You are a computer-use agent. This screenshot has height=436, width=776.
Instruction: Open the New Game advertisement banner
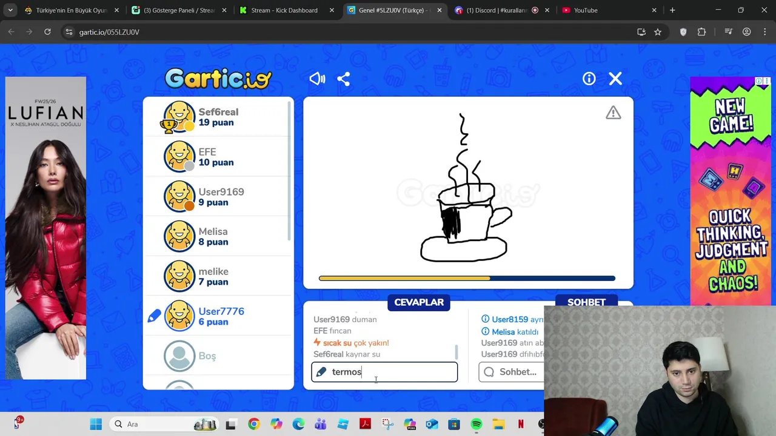[731, 191]
